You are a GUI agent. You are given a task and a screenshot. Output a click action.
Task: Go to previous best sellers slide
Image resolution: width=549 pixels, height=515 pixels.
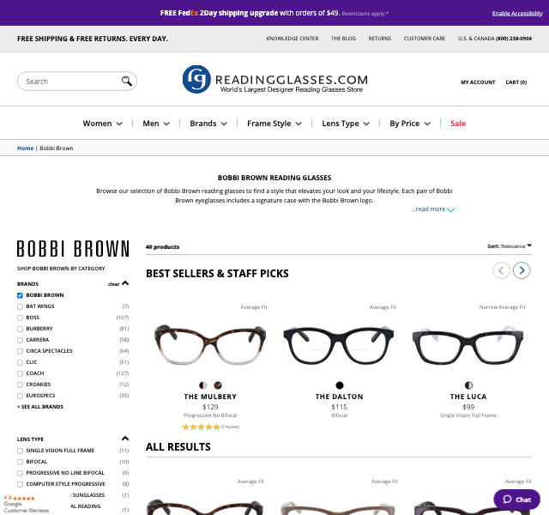click(501, 270)
